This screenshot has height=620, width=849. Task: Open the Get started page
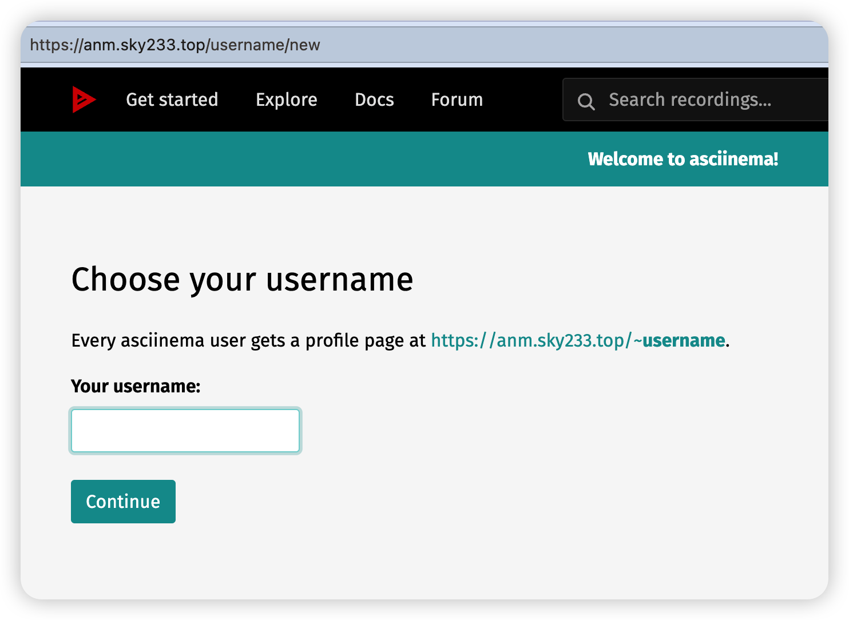172,100
